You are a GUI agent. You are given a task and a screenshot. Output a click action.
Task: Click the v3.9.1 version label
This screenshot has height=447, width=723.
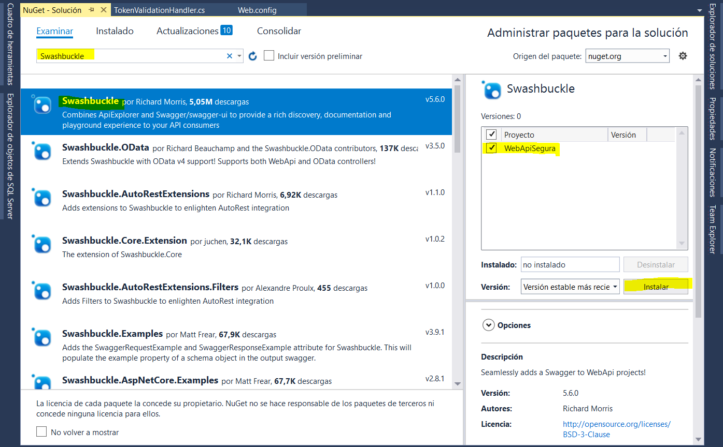coord(435,332)
